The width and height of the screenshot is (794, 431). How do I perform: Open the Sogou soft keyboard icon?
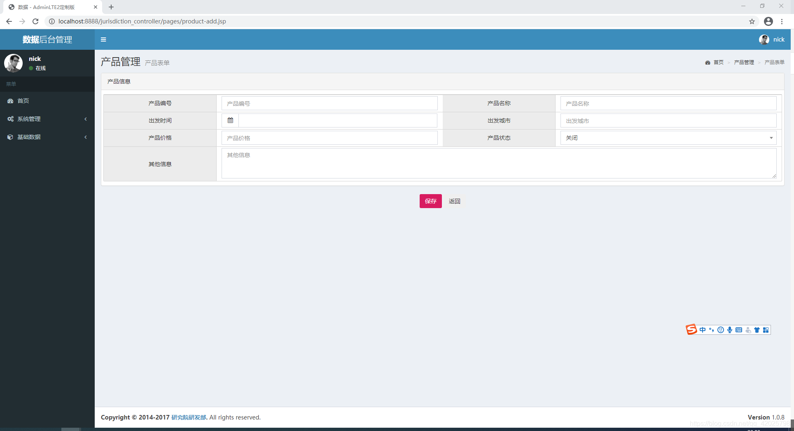tap(739, 330)
